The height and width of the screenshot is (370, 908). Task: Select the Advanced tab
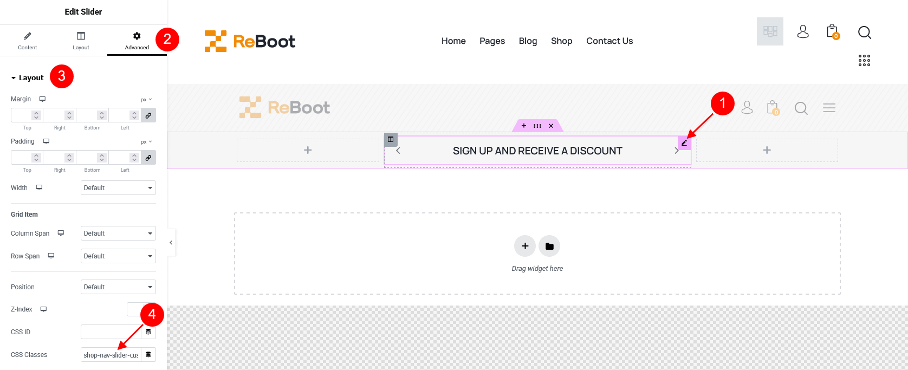click(x=137, y=41)
